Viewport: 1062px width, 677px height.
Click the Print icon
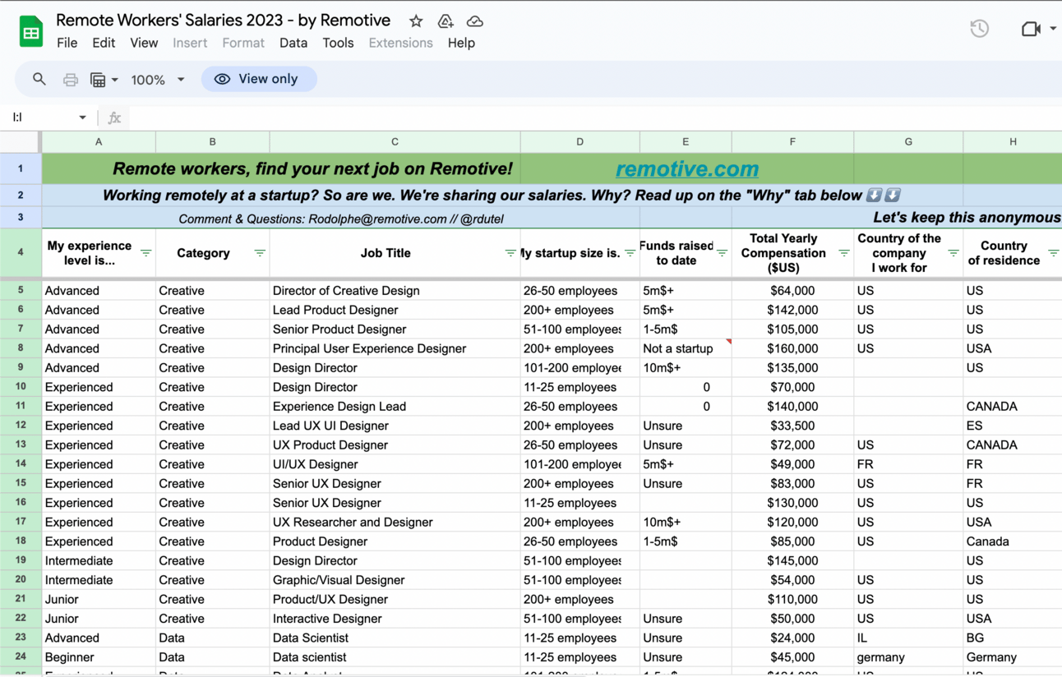pos(71,80)
